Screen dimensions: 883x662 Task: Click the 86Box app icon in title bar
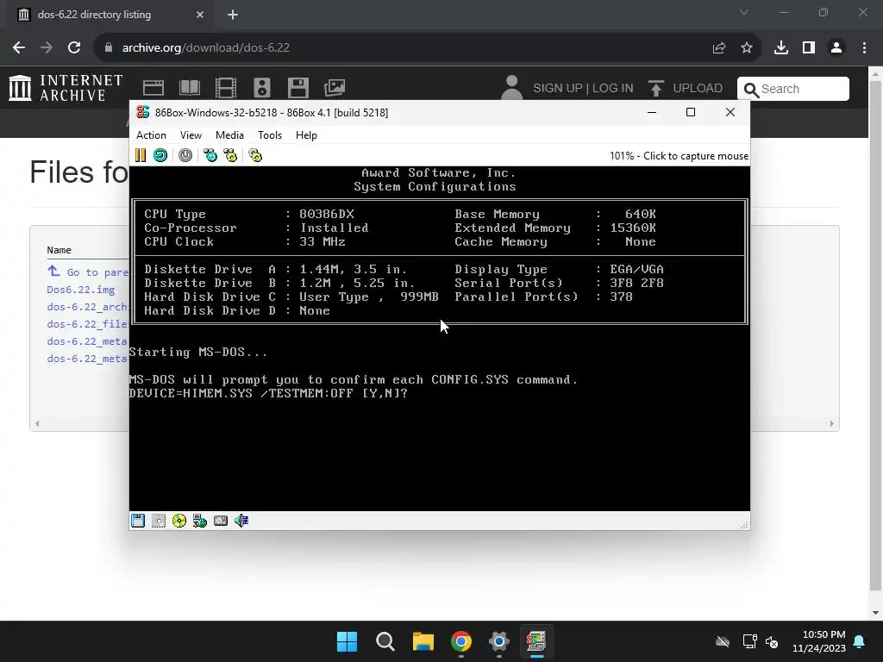[x=143, y=112]
